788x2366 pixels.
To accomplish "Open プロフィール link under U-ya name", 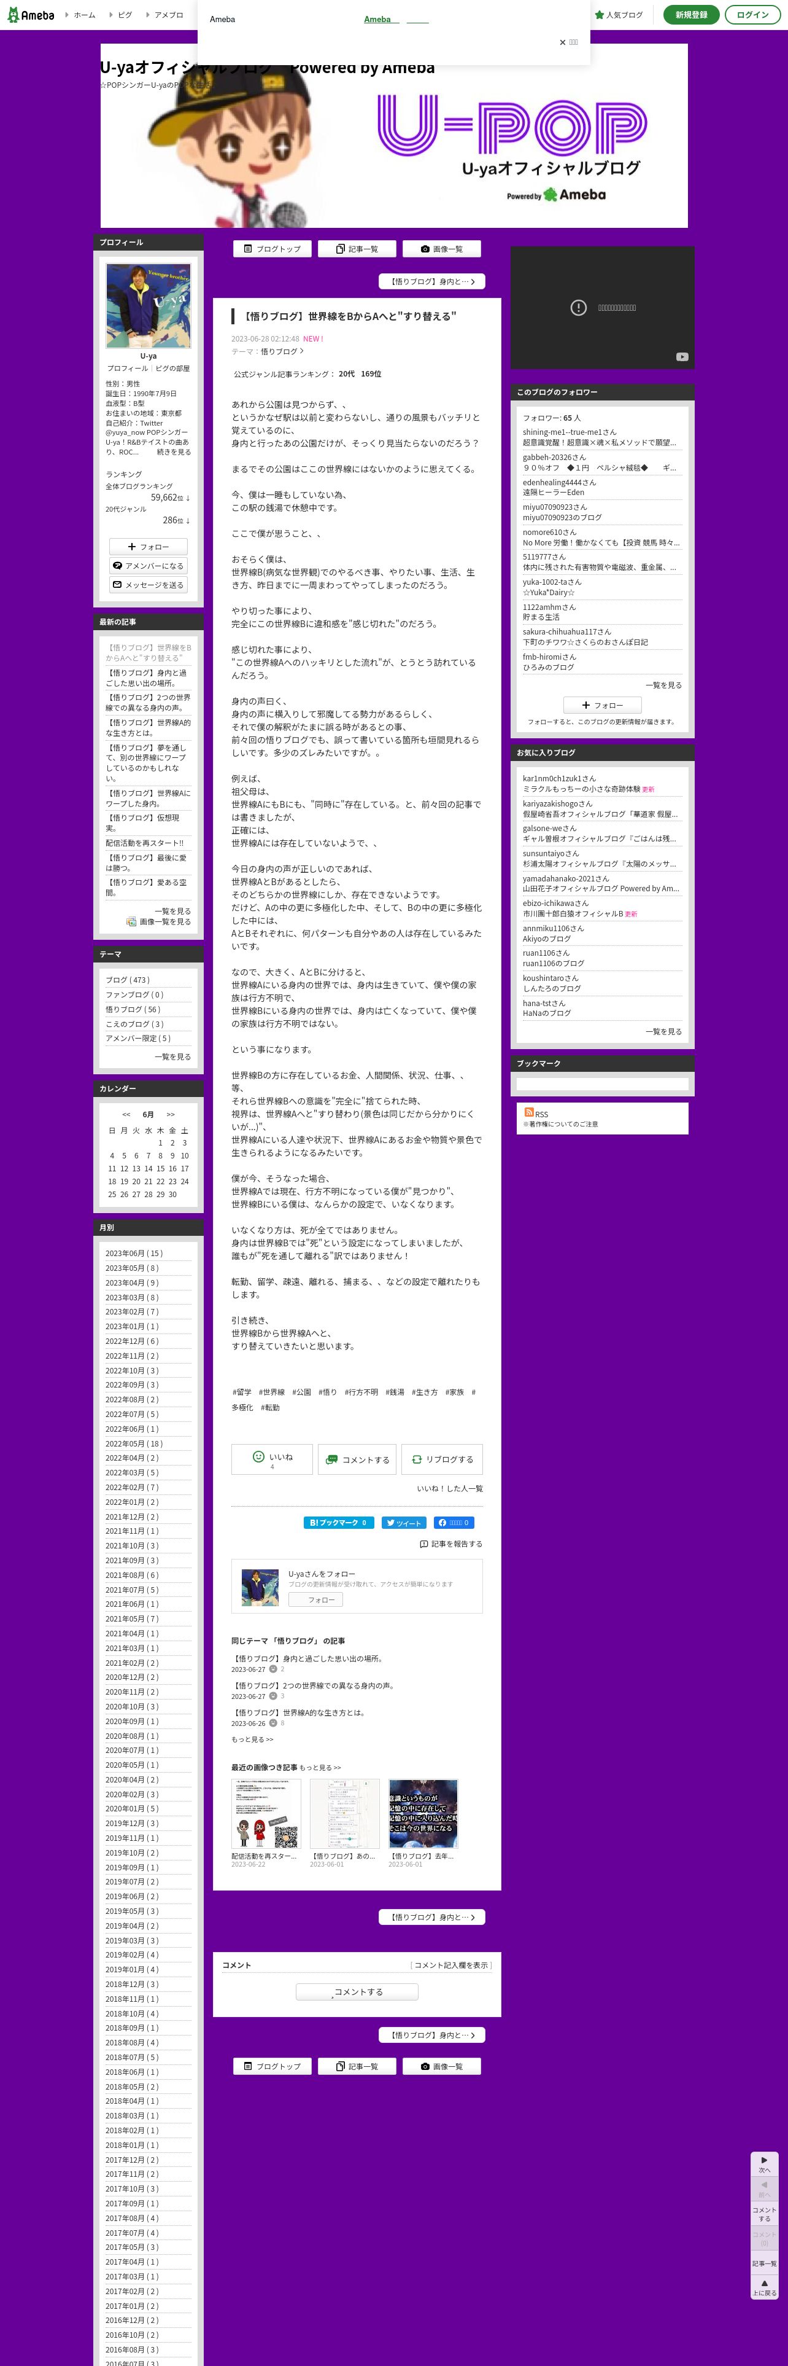I will [128, 369].
